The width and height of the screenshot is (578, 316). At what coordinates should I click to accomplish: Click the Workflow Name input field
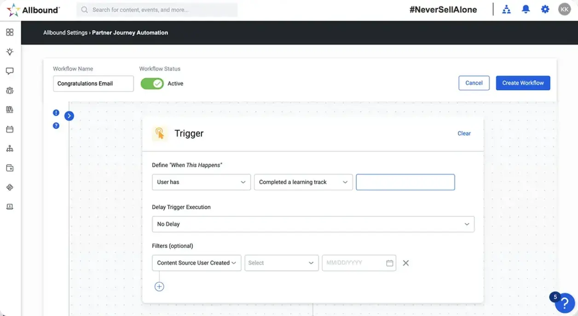[93, 84]
